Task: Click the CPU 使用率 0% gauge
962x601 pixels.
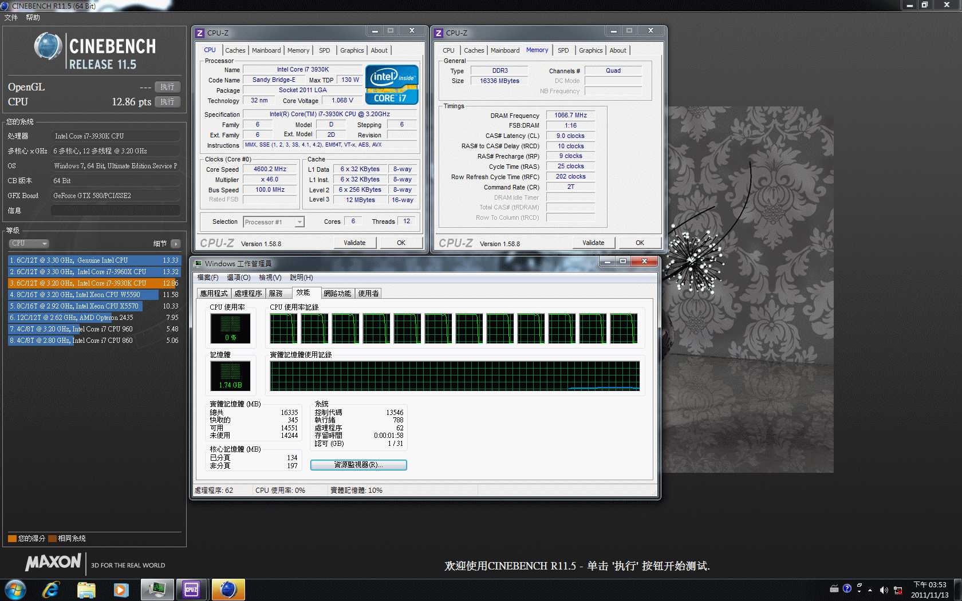Action: tap(230, 329)
